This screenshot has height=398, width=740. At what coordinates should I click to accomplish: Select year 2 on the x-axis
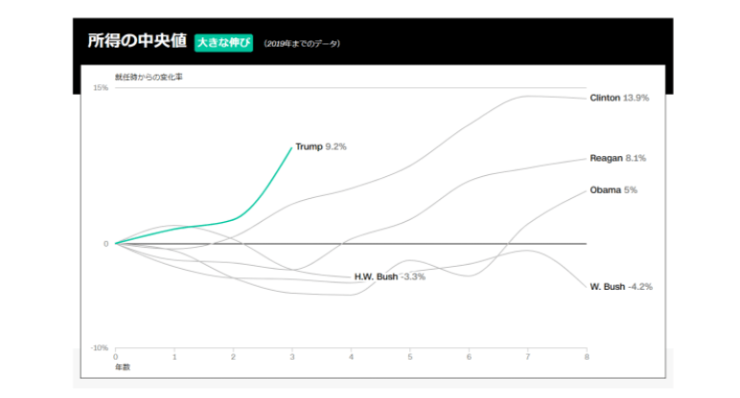233,357
